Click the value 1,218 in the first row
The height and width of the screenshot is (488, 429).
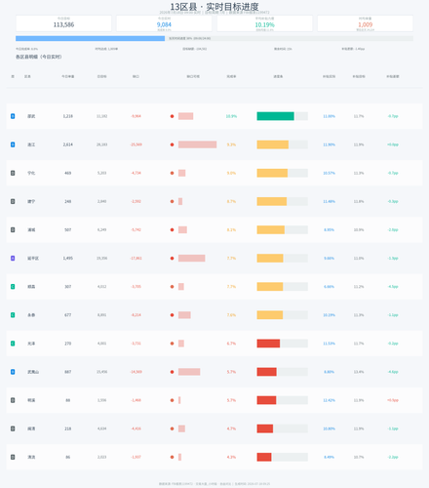point(68,116)
